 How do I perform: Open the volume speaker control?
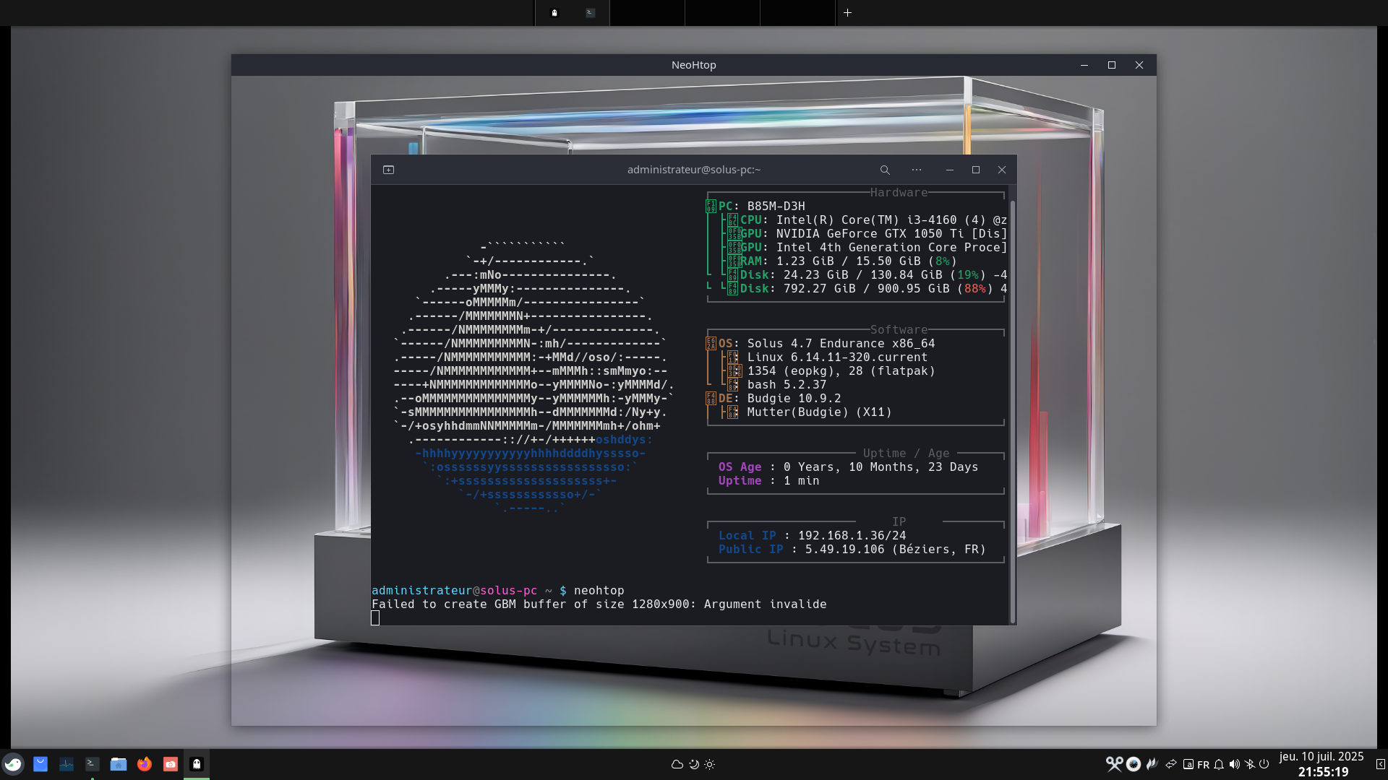[x=1235, y=764]
